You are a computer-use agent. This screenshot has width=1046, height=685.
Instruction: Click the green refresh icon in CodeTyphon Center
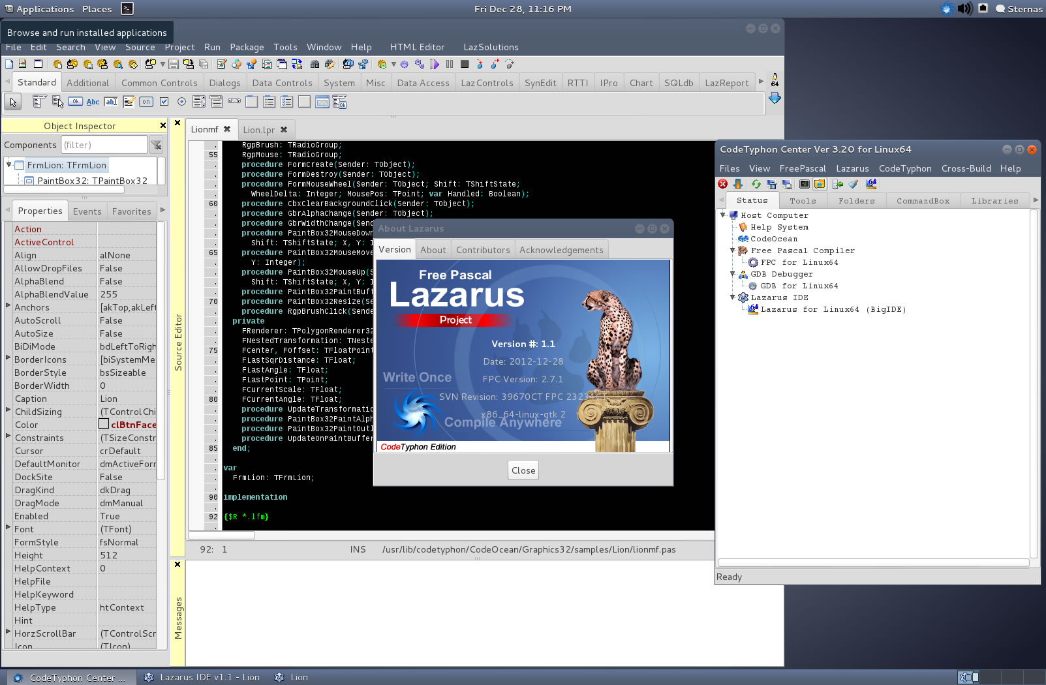756,185
